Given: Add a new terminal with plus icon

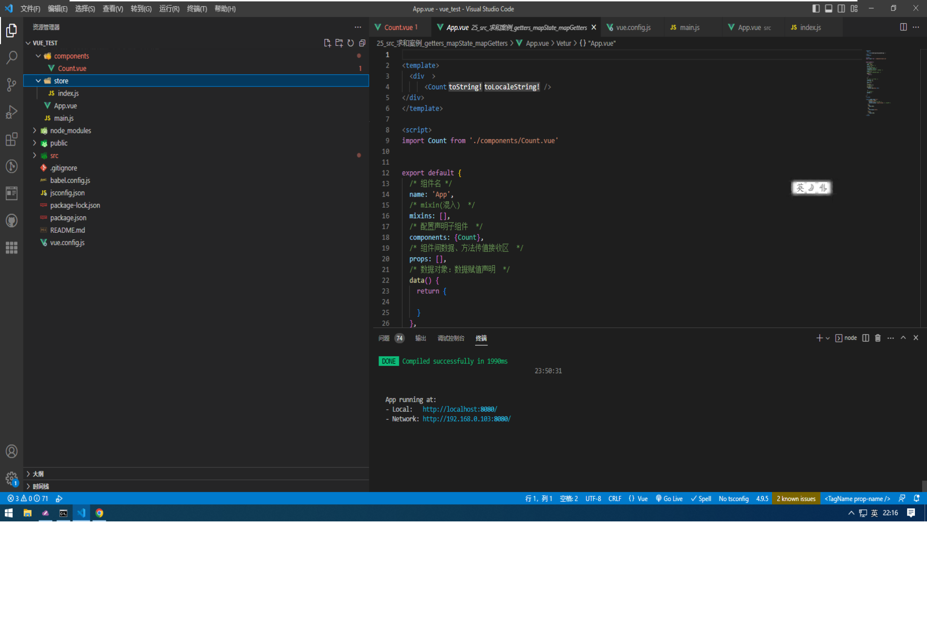Looking at the screenshot, I should coord(819,338).
